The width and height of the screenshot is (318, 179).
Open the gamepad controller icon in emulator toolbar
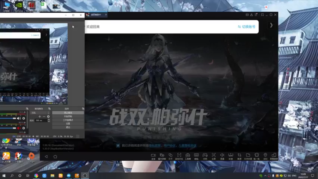point(205,155)
